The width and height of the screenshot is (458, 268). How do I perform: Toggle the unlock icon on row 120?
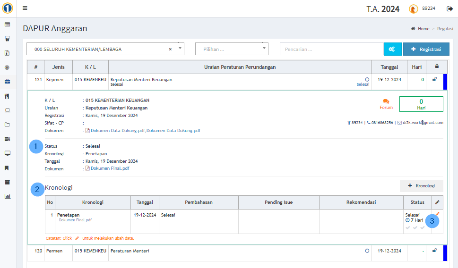(434, 251)
